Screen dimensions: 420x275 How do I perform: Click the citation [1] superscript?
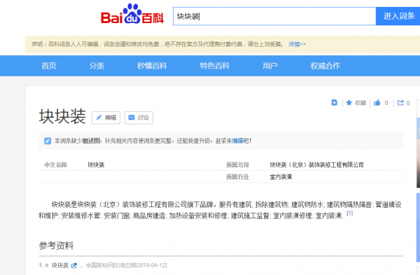[349, 213]
